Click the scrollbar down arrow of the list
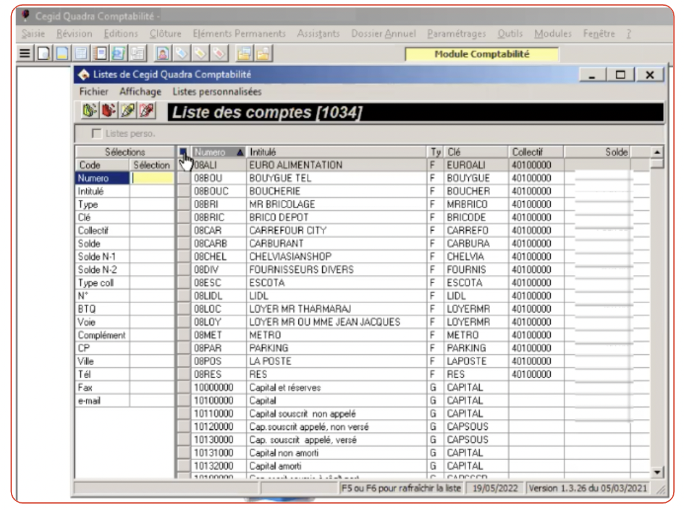This screenshot has width=684, height=510. click(657, 472)
